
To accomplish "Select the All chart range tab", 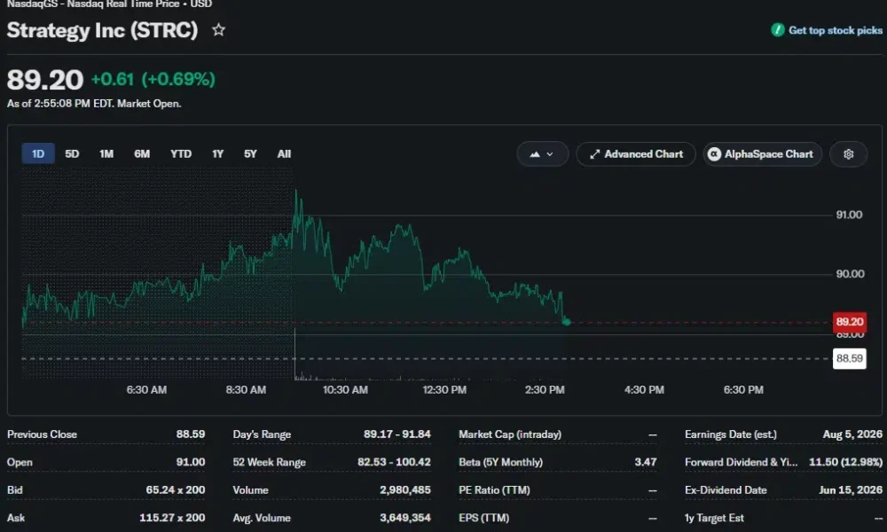I will 284,153.
